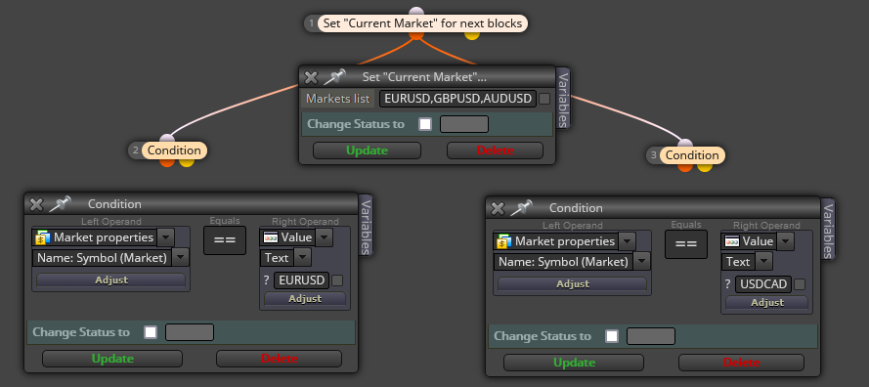869x387 pixels.
Task: Enable Change Status in Current Market panel
Action: pyautogui.click(x=425, y=124)
